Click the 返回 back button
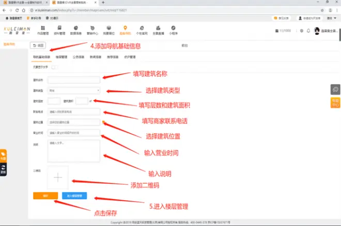Image resolution: width=341 pixels, height=226 pixels. coord(38,45)
